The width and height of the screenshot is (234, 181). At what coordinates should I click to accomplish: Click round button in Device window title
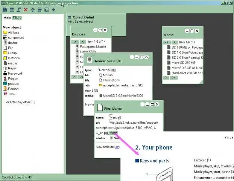click(x=132, y=57)
